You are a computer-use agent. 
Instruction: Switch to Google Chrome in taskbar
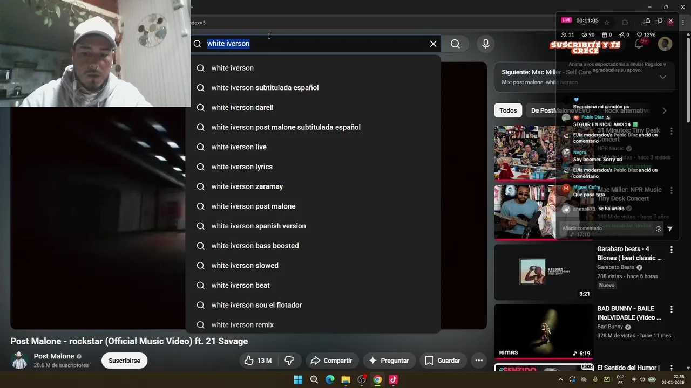(x=377, y=379)
